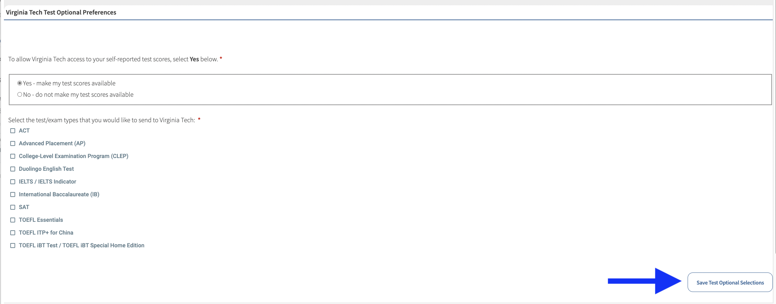Click Save Test Optional Selections button
Image resolution: width=776 pixels, height=304 pixels.
pos(730,282)
